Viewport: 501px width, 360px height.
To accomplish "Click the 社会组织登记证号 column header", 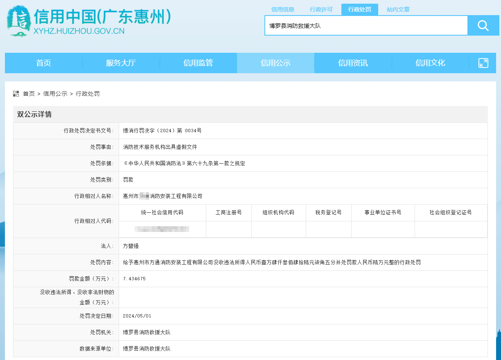I will [x=451, y=213].
